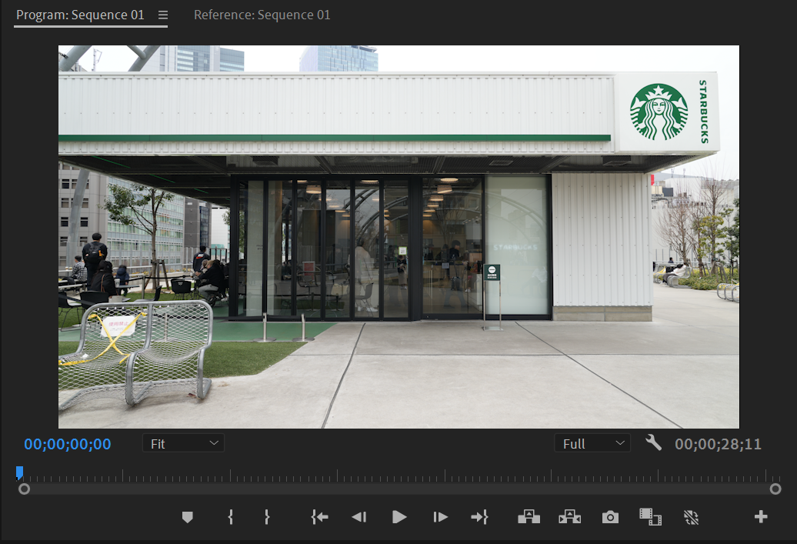Click the right zoom scroll bar handle
This screenshot has width=797, height=544.
(x=775, y=489)
